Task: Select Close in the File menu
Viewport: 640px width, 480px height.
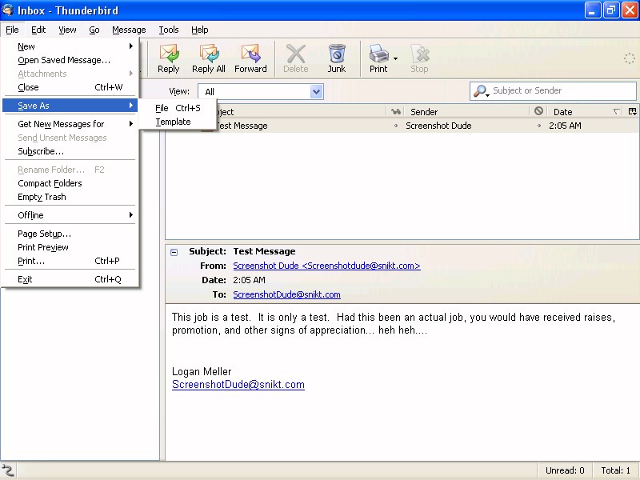Action: coord(70,87)
